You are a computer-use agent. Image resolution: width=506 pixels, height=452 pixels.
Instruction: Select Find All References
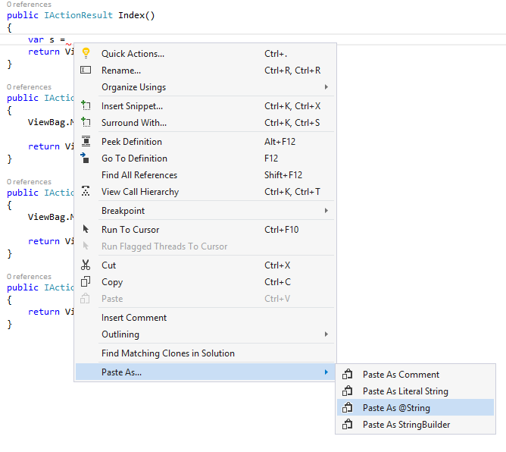coord(205,175)
